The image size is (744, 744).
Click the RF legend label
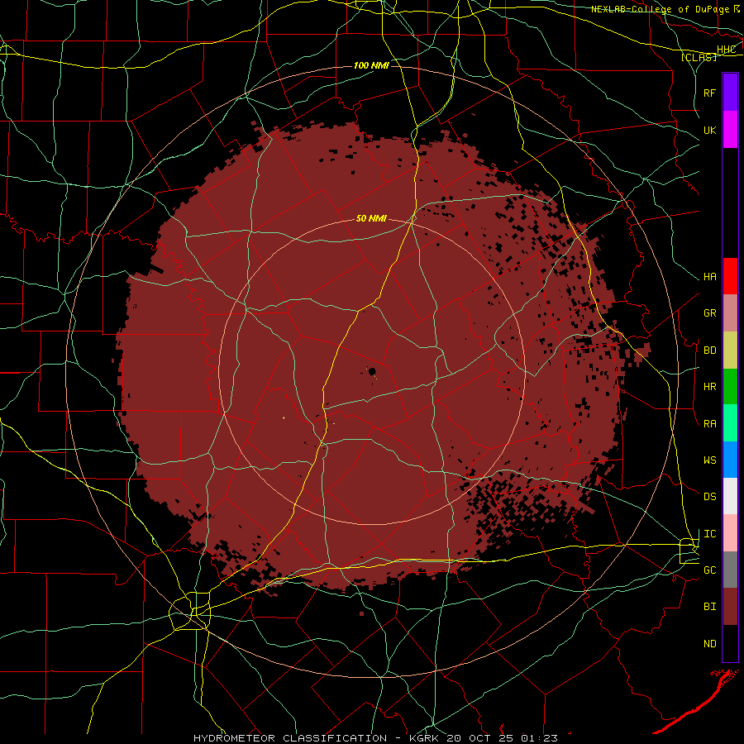pos(710,93)
